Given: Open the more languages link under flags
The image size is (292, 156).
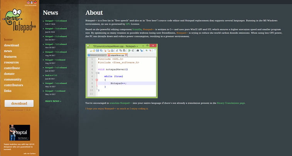Looking at the screenshot, I should [30, 5].
